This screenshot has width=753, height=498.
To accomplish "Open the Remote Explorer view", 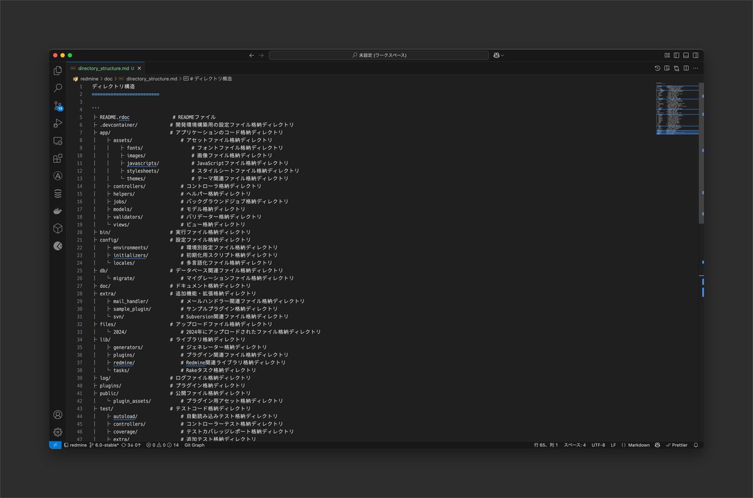I will [x=58, y=140].
